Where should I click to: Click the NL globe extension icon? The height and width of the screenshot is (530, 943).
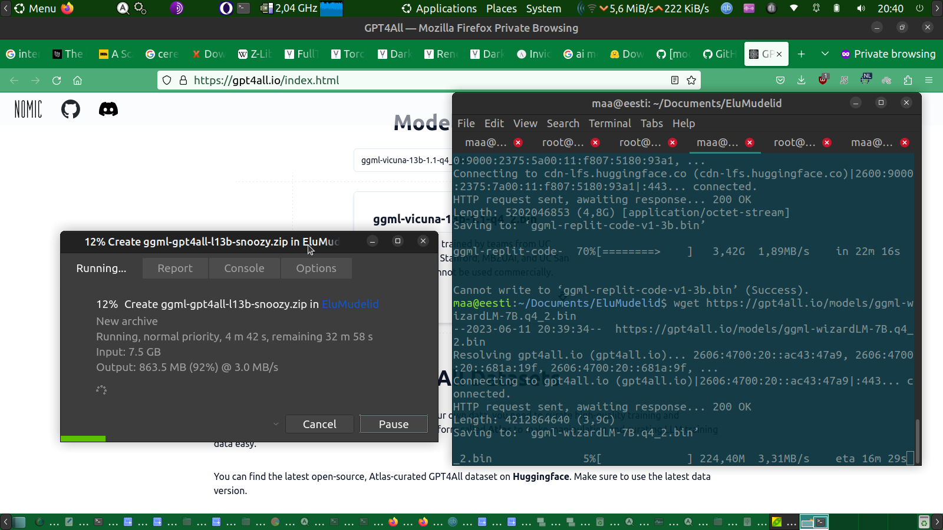[x=866, y=79]
